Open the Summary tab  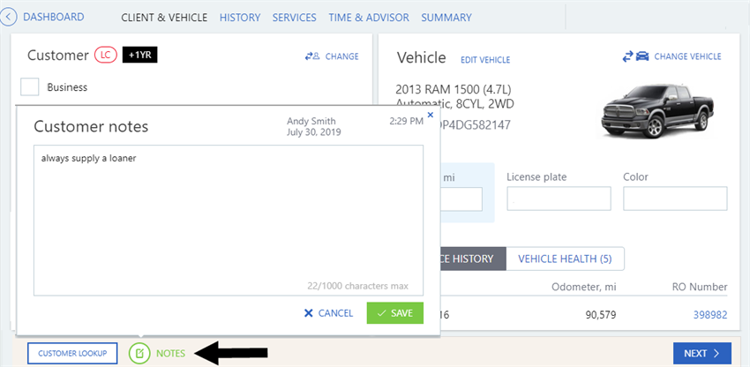(446, 18)
